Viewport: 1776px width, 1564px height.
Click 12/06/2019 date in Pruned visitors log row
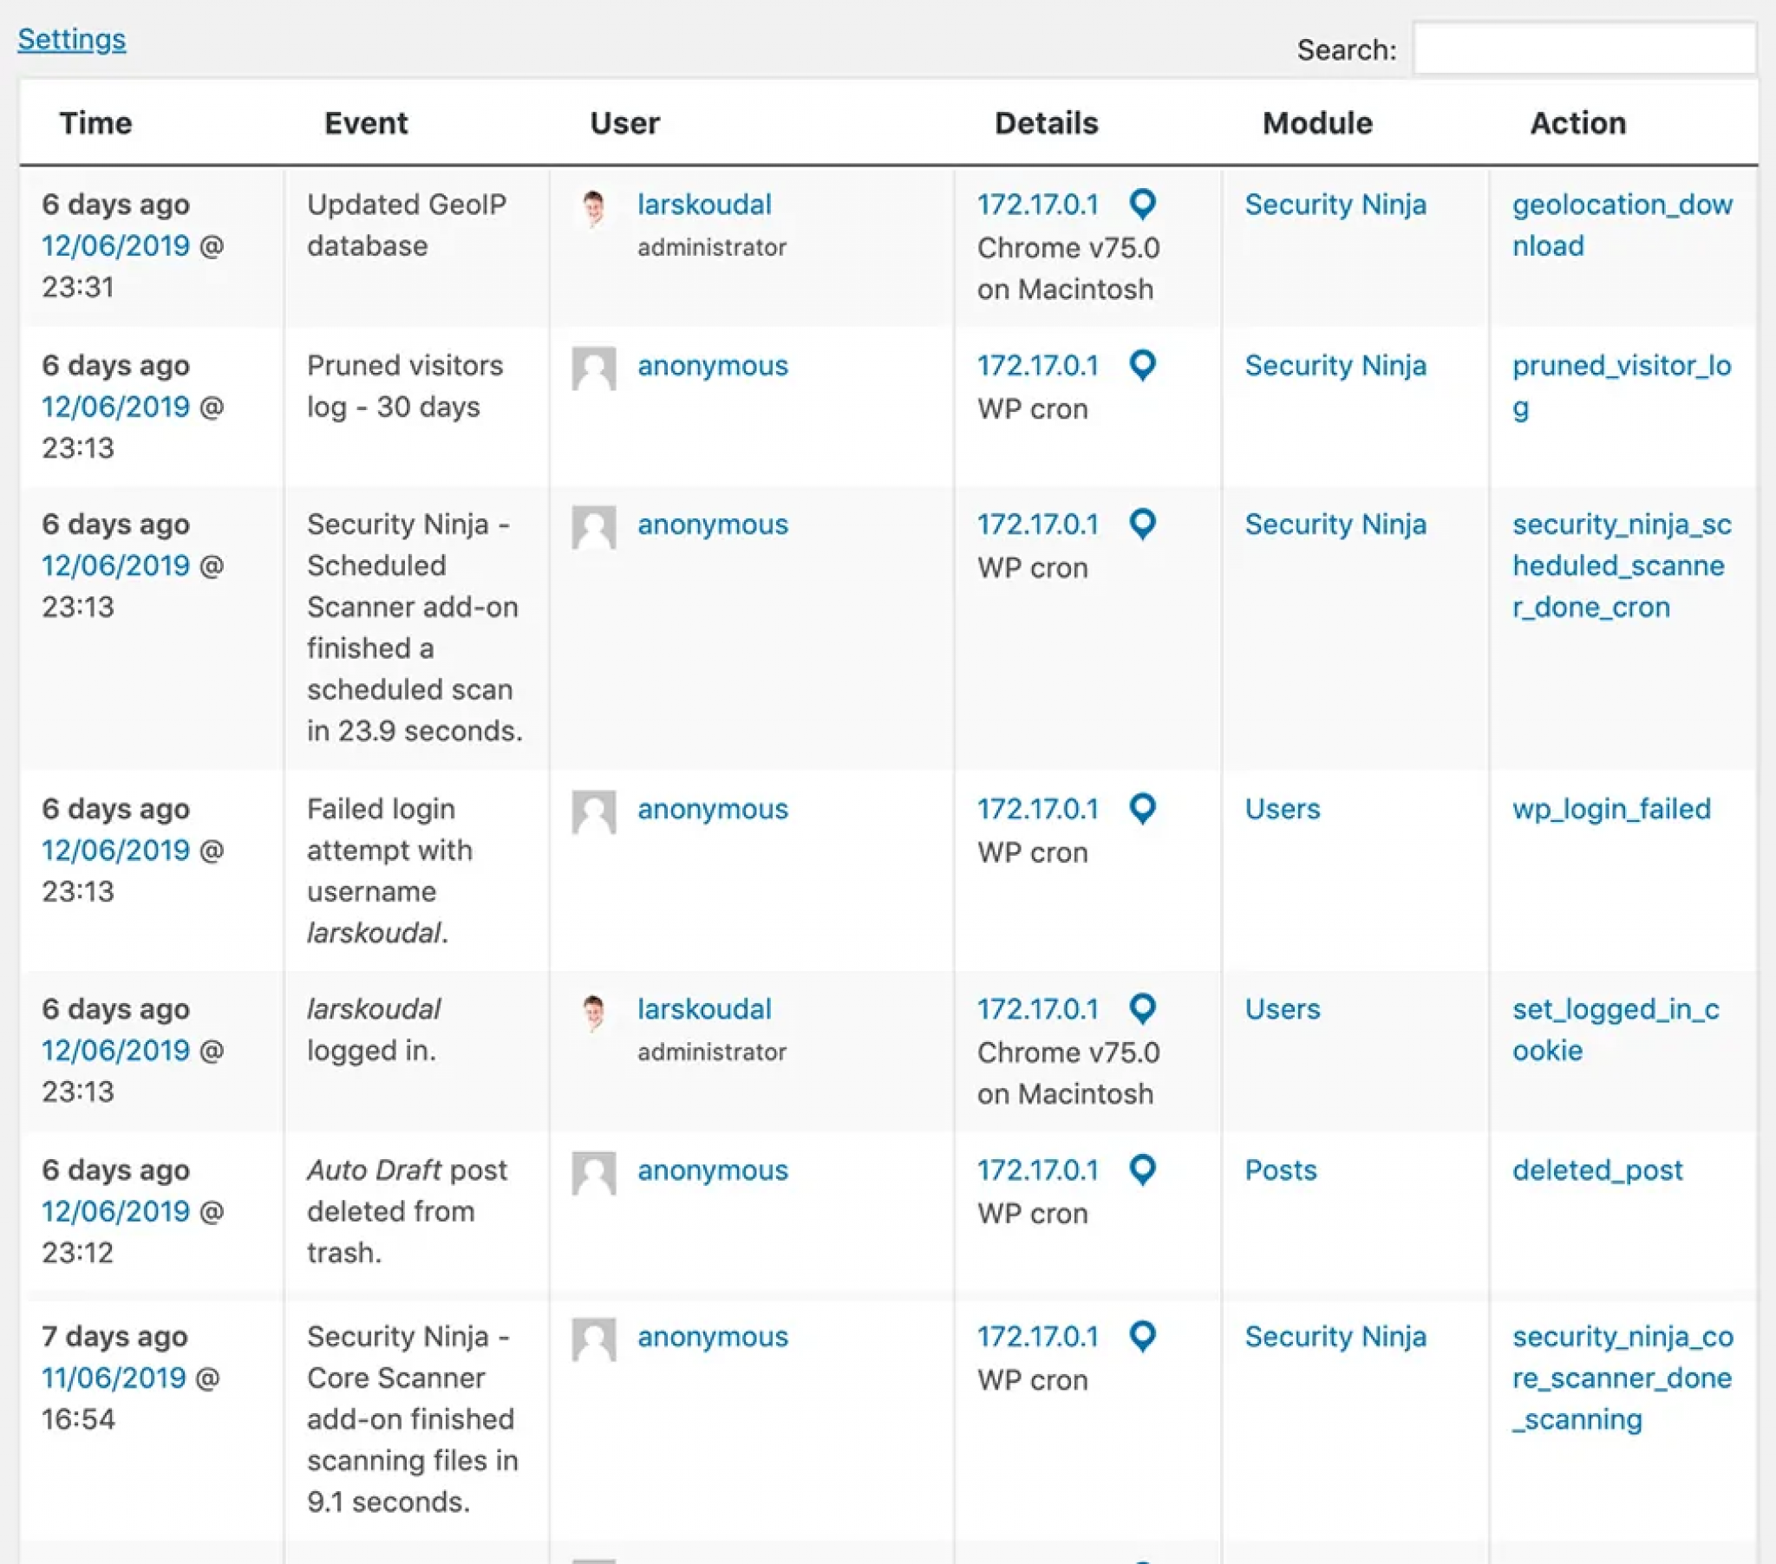pyautogui.click(x=115, y=407)
